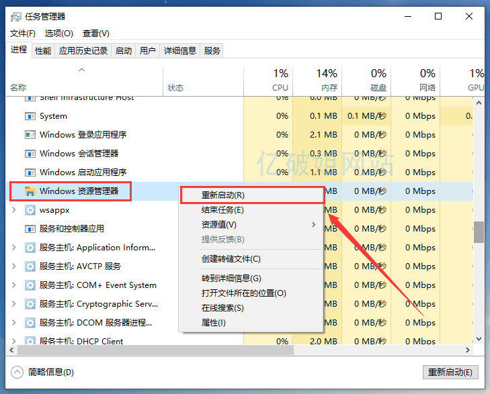490x394 pixels.
Task: Select the Windows 资源管理器 process row
Action: (x=240, y=191)
